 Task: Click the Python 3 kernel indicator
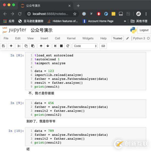tap(139, 38)
